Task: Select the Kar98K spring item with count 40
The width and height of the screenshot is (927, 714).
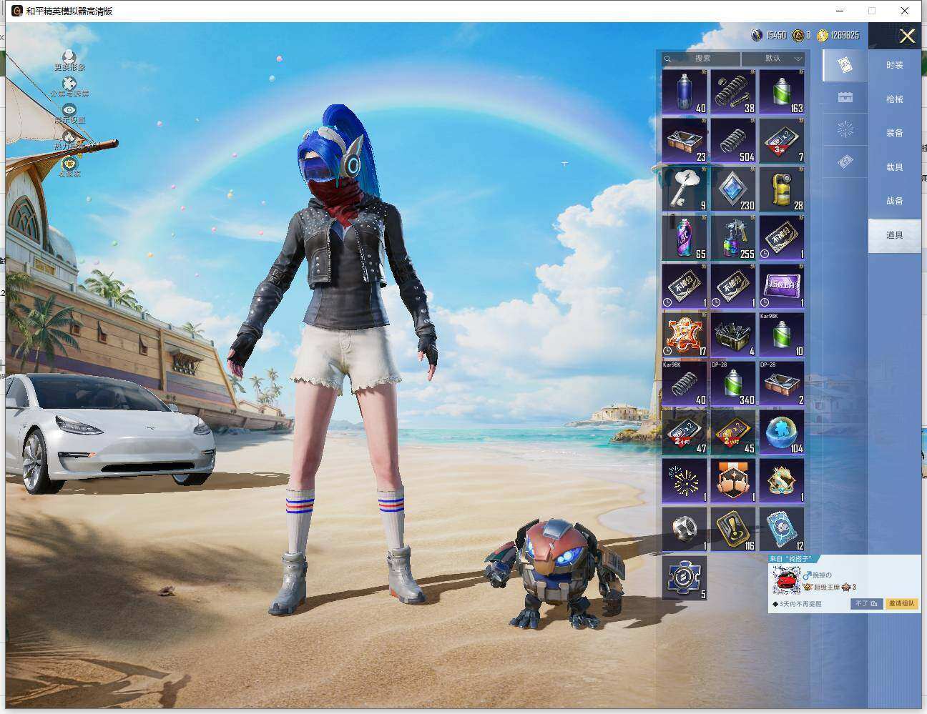Action: [685, 383]
